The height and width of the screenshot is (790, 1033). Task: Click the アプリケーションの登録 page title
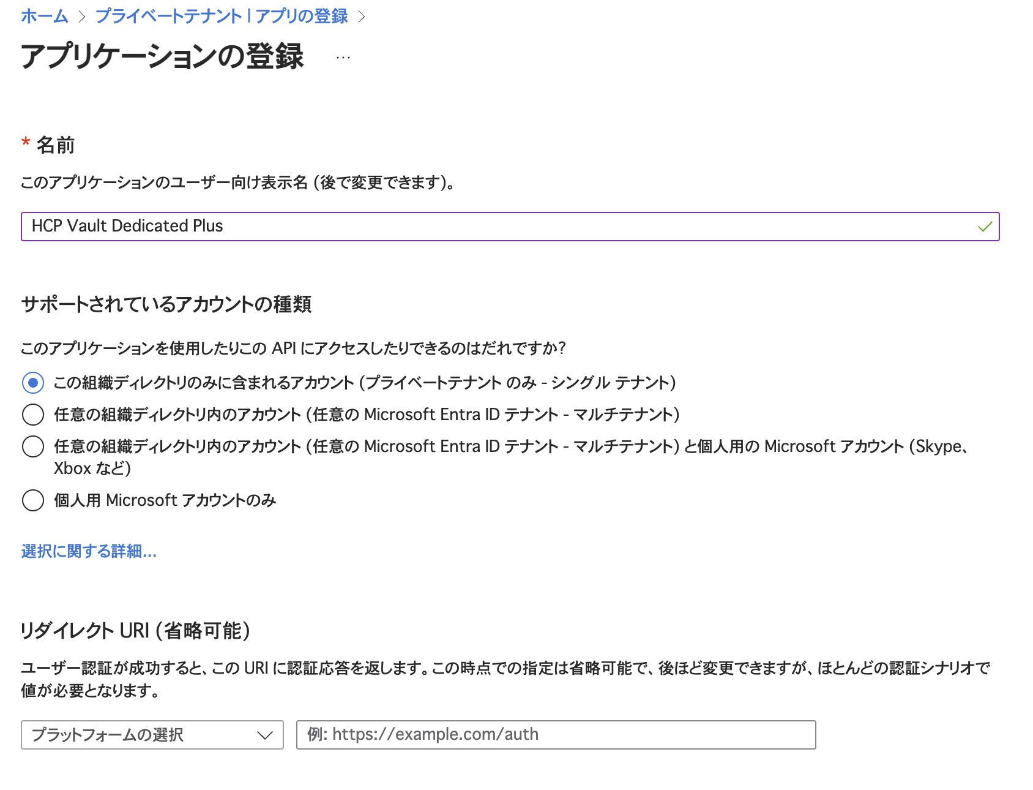[x=162, y=56]
